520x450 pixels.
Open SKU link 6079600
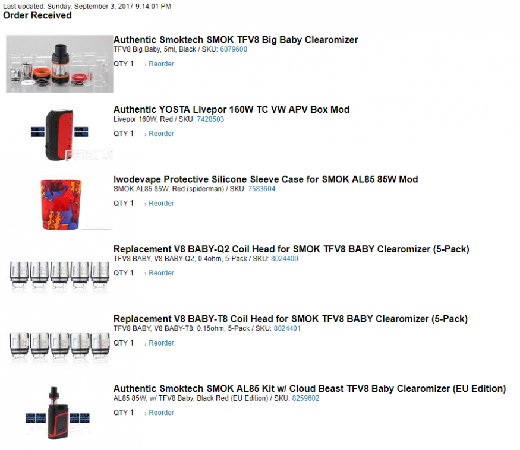tap(234, 49)
